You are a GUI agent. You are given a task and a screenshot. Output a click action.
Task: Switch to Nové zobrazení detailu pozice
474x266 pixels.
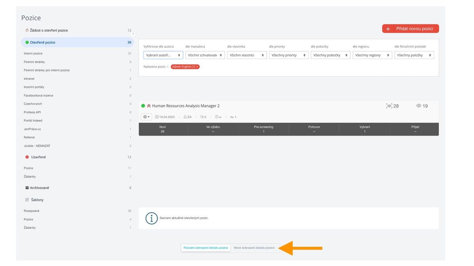[254, 248]
